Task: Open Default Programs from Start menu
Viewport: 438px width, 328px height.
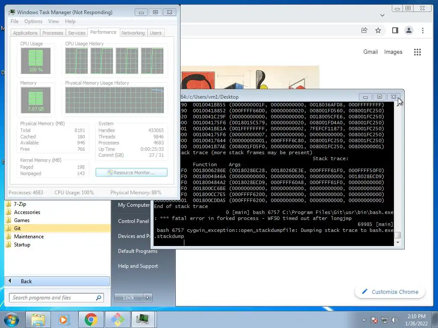Action: 138,251
